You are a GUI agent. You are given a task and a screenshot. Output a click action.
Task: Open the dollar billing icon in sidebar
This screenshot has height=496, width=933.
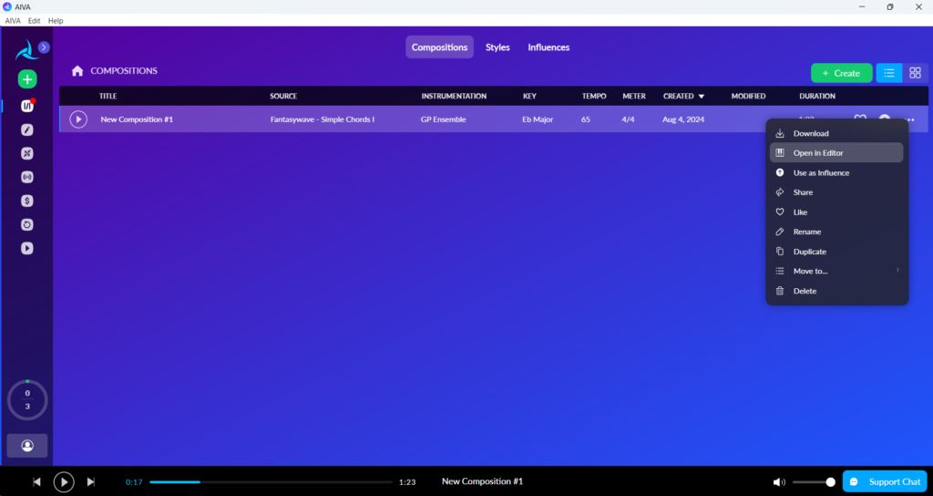(26, 201)
